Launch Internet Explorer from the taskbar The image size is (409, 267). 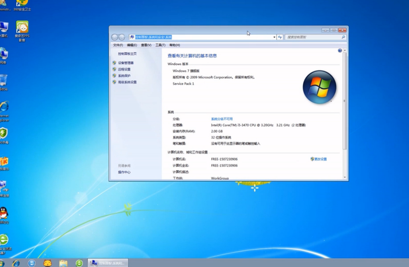click(x=16, y=263)
